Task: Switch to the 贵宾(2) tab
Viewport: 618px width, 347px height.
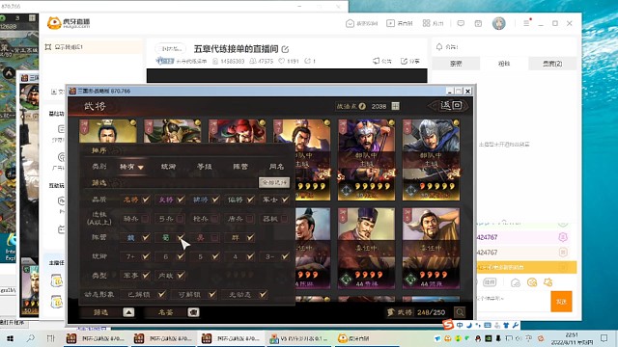Action: [552, 64]
